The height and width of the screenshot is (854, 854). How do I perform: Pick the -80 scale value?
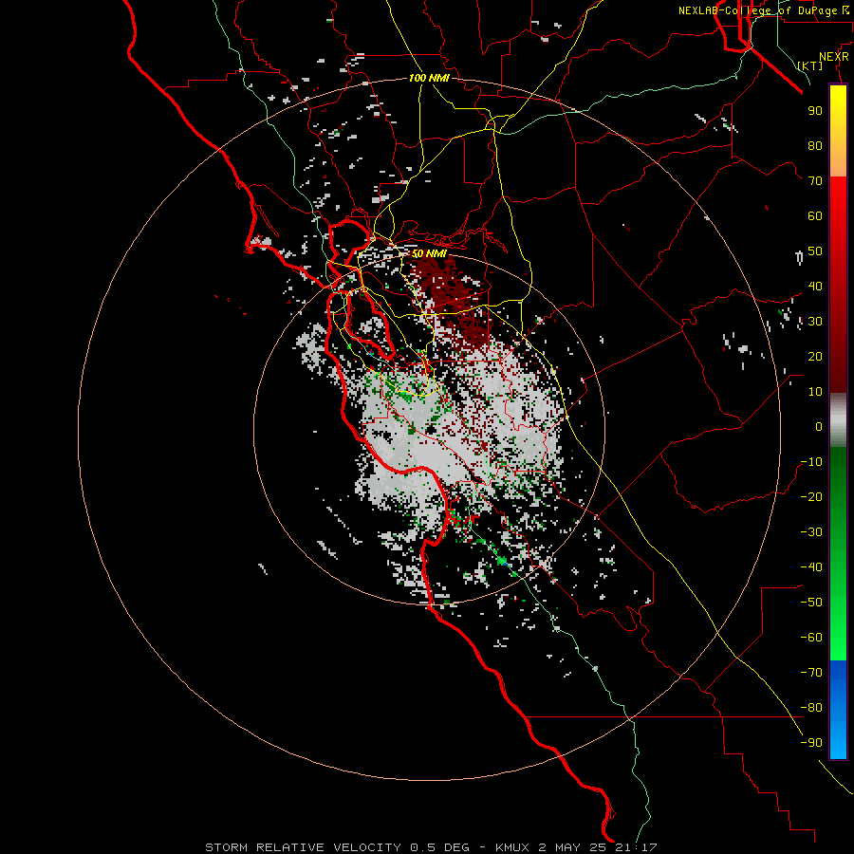[811, 708]
